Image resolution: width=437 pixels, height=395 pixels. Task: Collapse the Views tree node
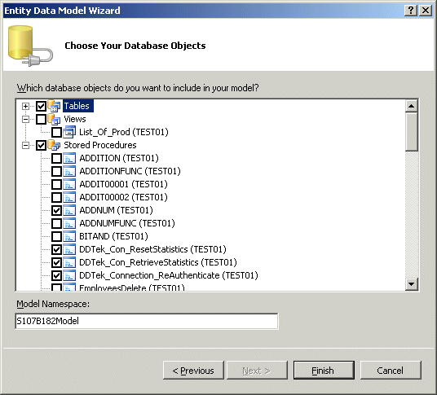pyautogui.click(x=25, y=119)
